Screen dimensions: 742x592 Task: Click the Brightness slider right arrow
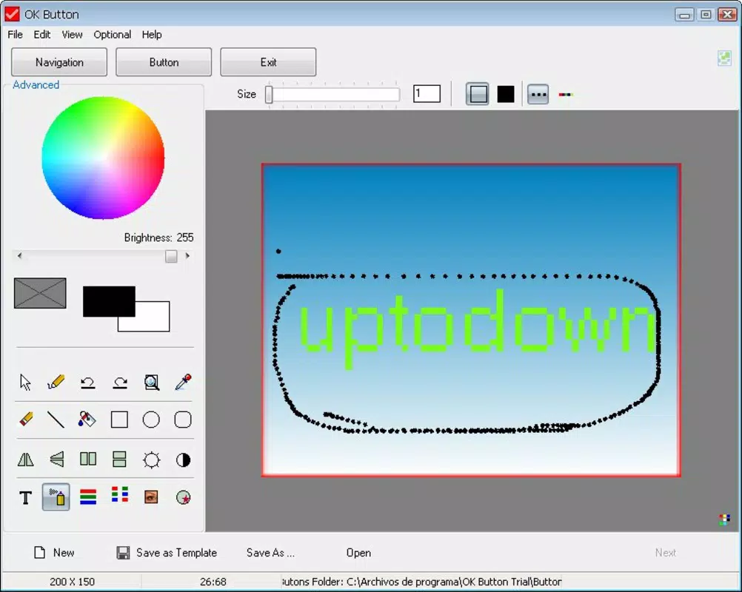click(187, 256)
